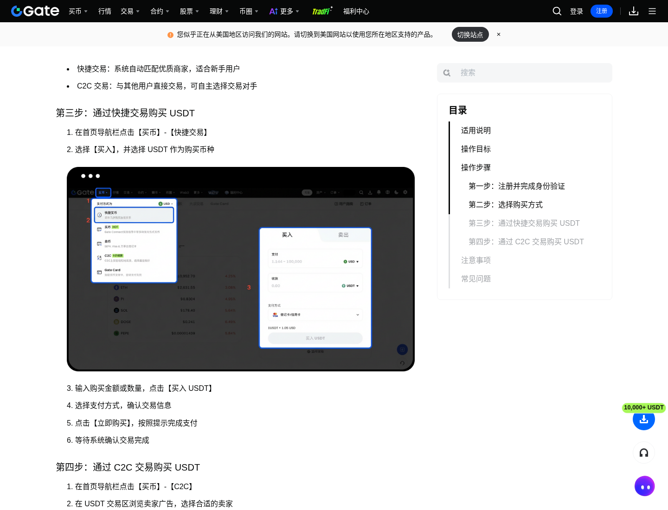The height and width of the screenshot is (510, 668).
Task: Click the download app icon in header
Action: click(634, 11)
